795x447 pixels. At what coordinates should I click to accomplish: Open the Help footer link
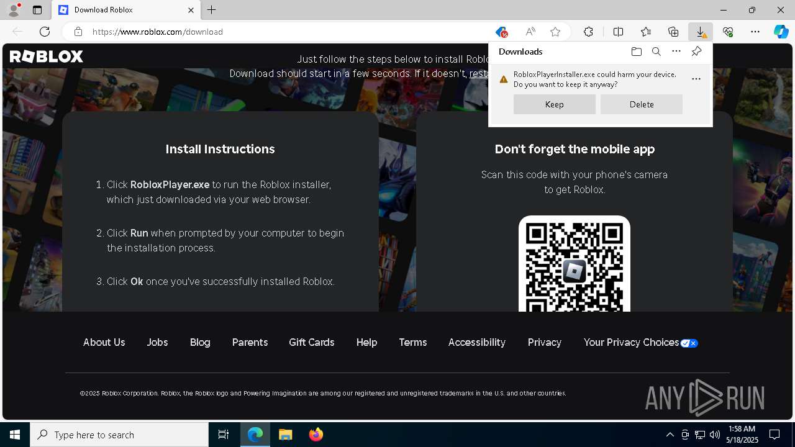pos(366,342)
